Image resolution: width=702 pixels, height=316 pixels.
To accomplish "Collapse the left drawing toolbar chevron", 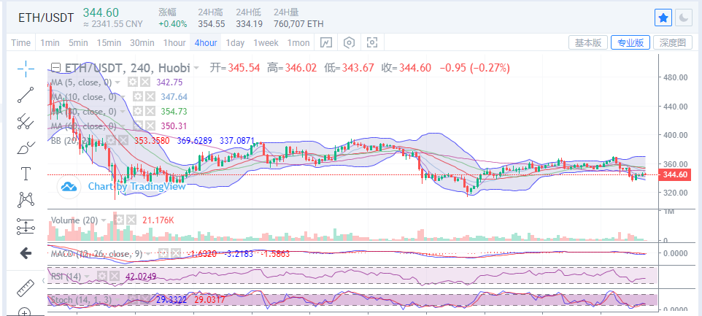I will pyautogui.click(x=44, y=281).
